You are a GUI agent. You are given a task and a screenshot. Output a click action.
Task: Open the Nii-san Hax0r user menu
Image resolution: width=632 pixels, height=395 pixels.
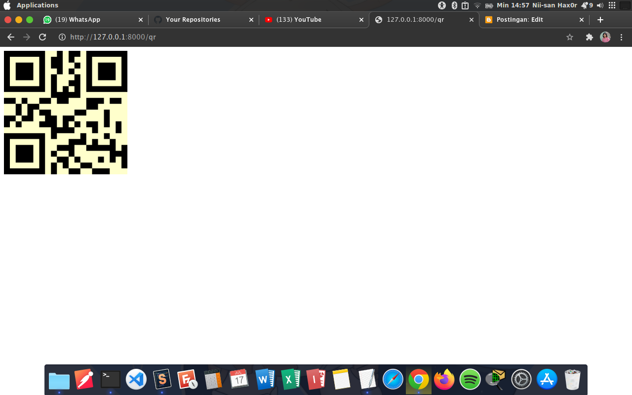[554, 5]
